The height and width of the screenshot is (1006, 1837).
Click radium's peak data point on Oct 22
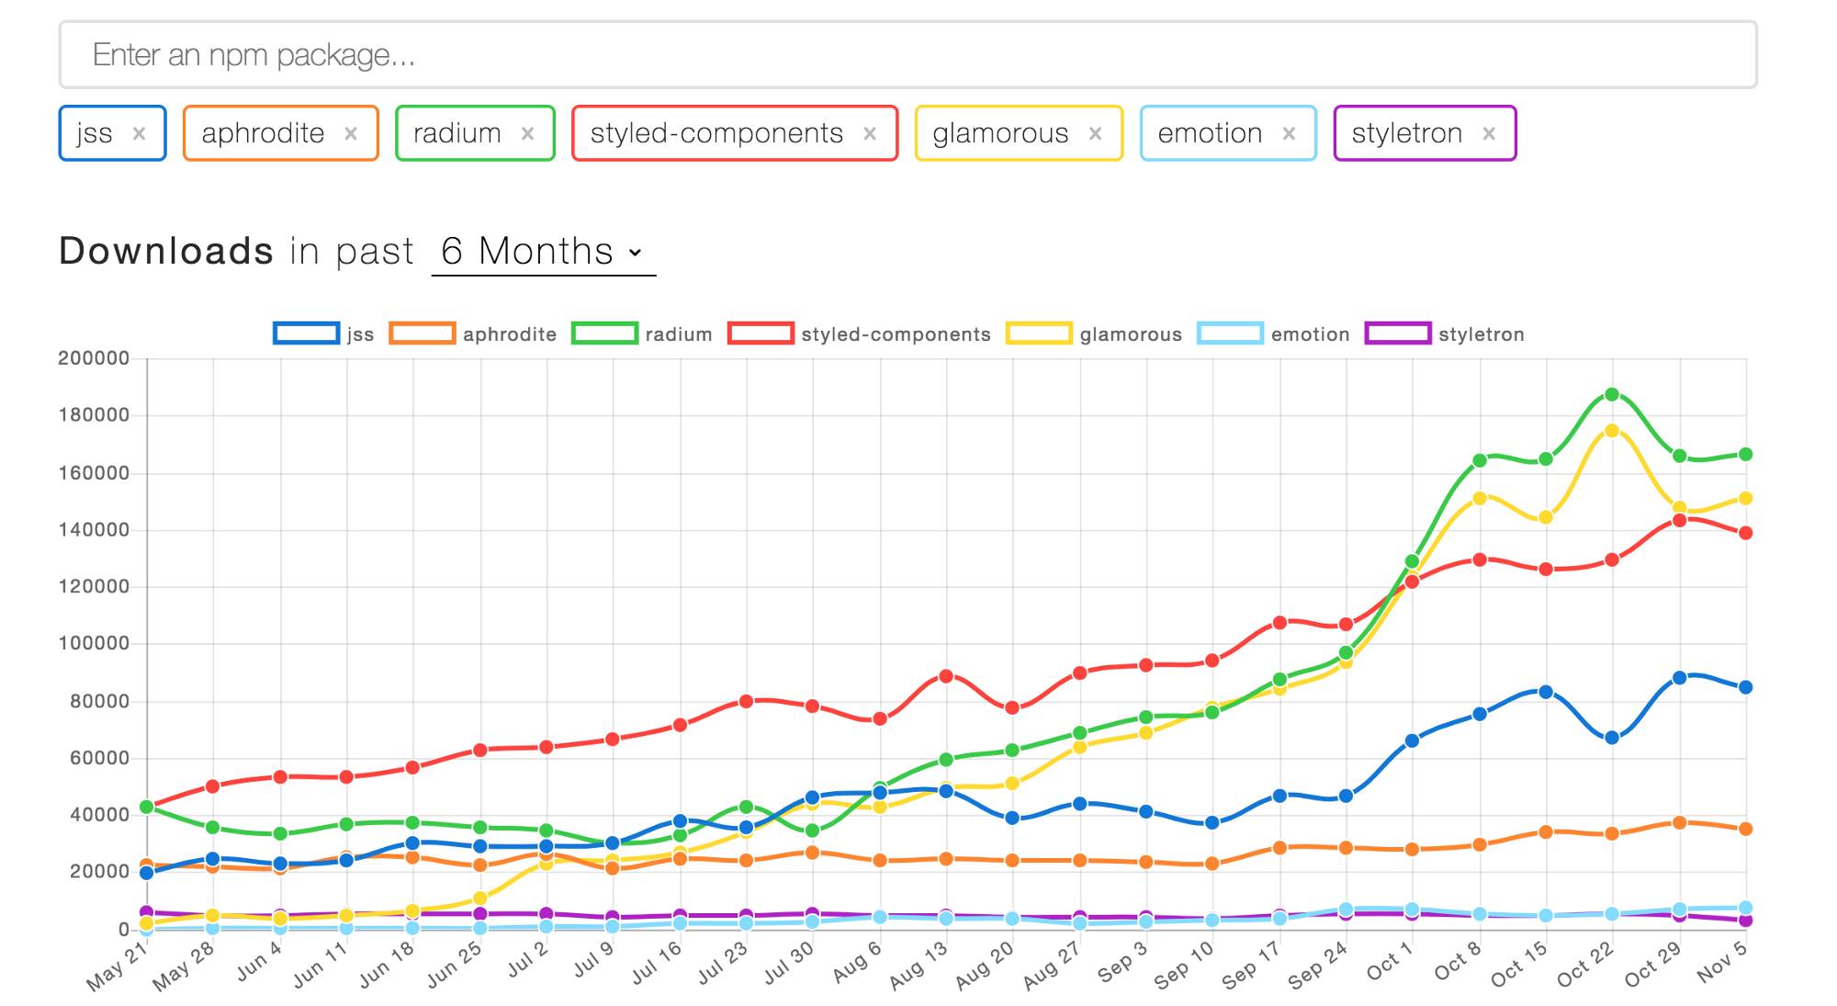[x=1612, y=394]
